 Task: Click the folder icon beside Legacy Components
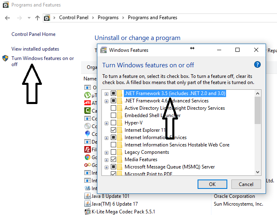point(120,152)
